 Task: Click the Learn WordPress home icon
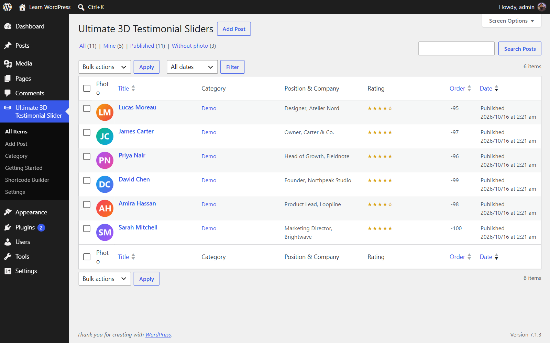pyautogui.click(x=22, y=7)
